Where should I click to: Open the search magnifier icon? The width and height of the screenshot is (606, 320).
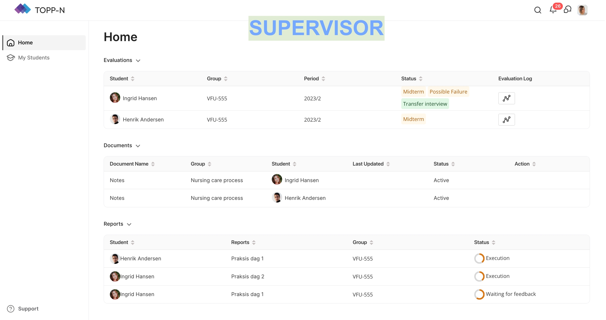pyautogui.click(x=538, y=10)
